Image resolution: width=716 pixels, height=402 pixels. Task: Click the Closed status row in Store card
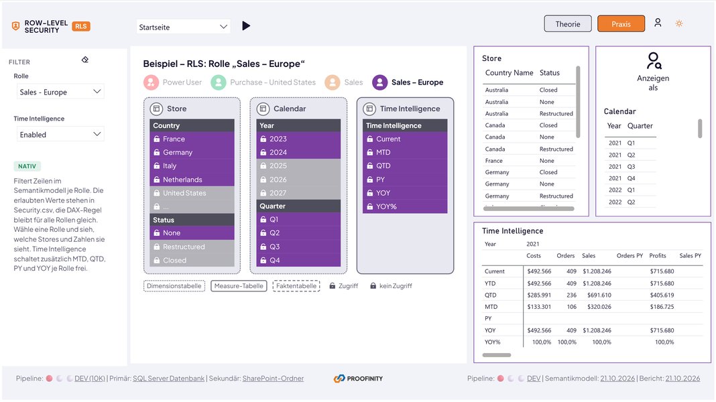pos(192,260)
